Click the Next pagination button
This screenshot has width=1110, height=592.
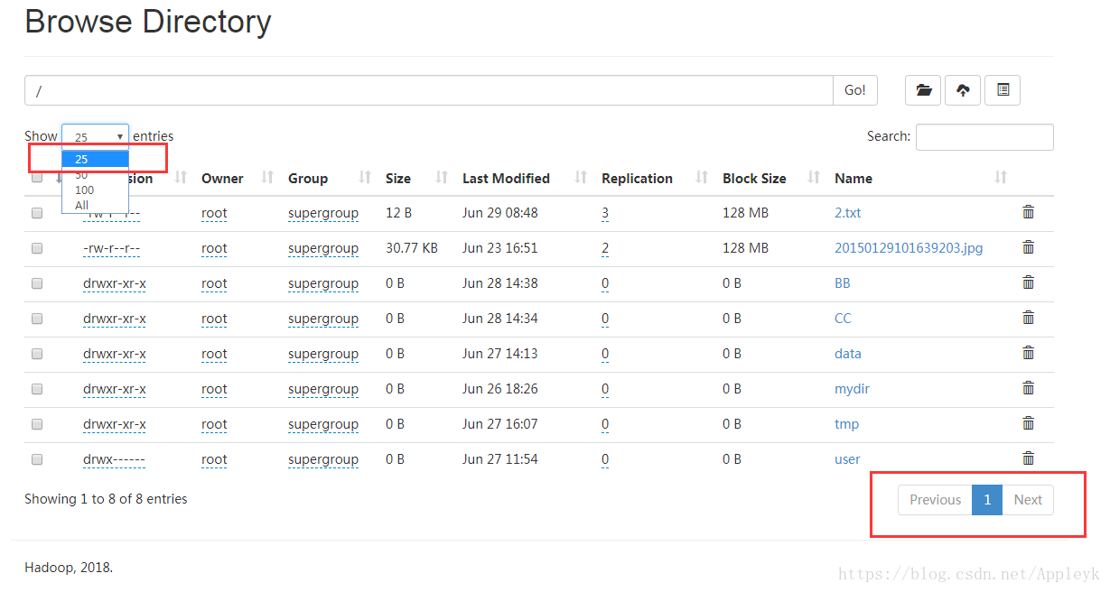tap(1028, 500)
